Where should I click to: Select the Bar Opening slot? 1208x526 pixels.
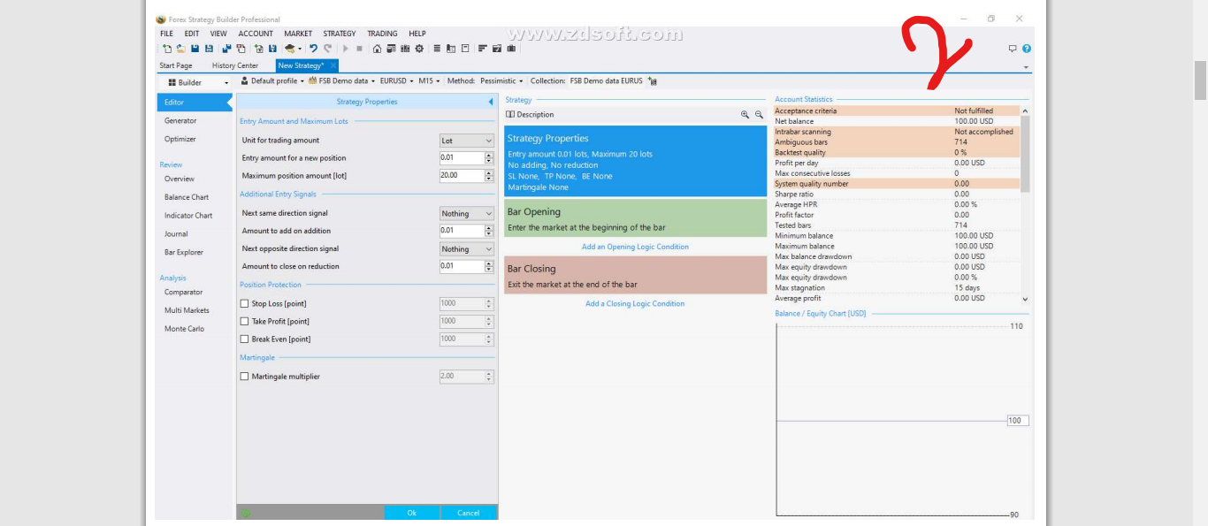point(635,218)
